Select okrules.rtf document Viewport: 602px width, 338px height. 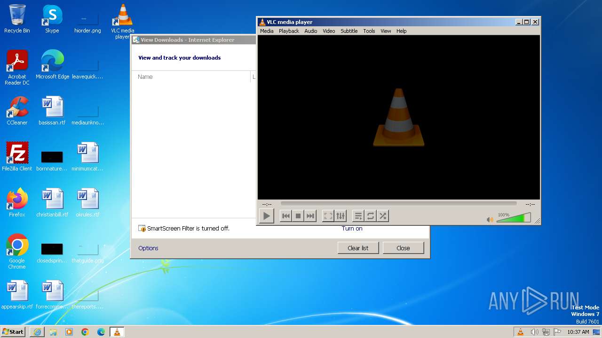(87, 203)
